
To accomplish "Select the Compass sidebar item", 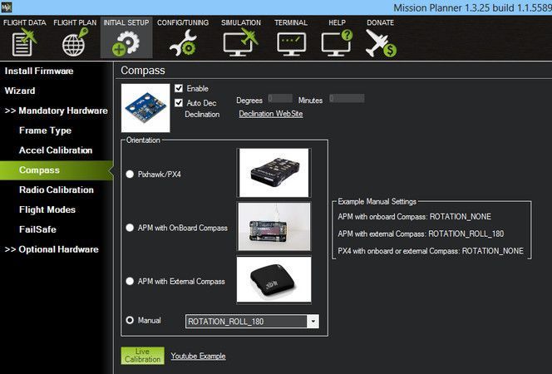I will coord(57,170).
